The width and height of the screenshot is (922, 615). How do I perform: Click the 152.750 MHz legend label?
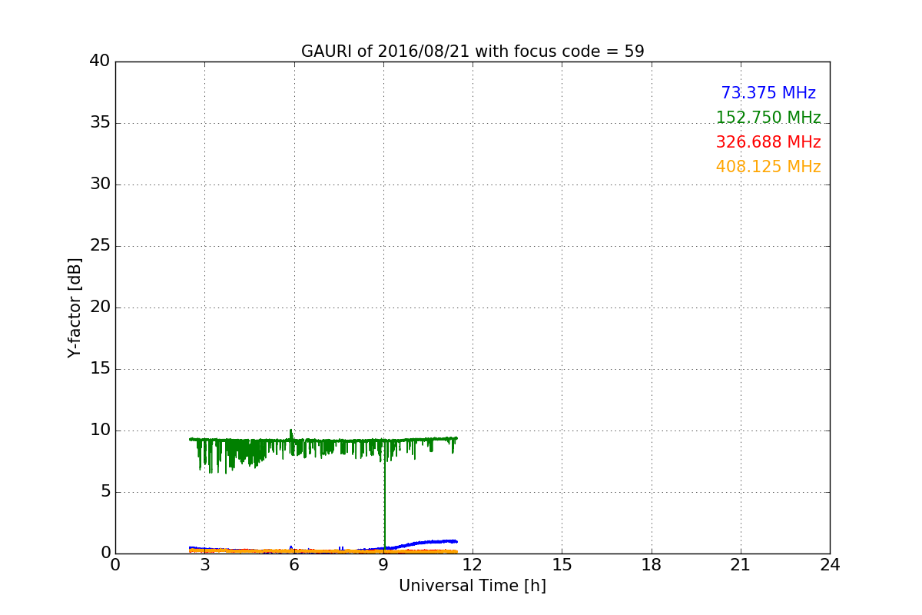(x=768, y=118)
